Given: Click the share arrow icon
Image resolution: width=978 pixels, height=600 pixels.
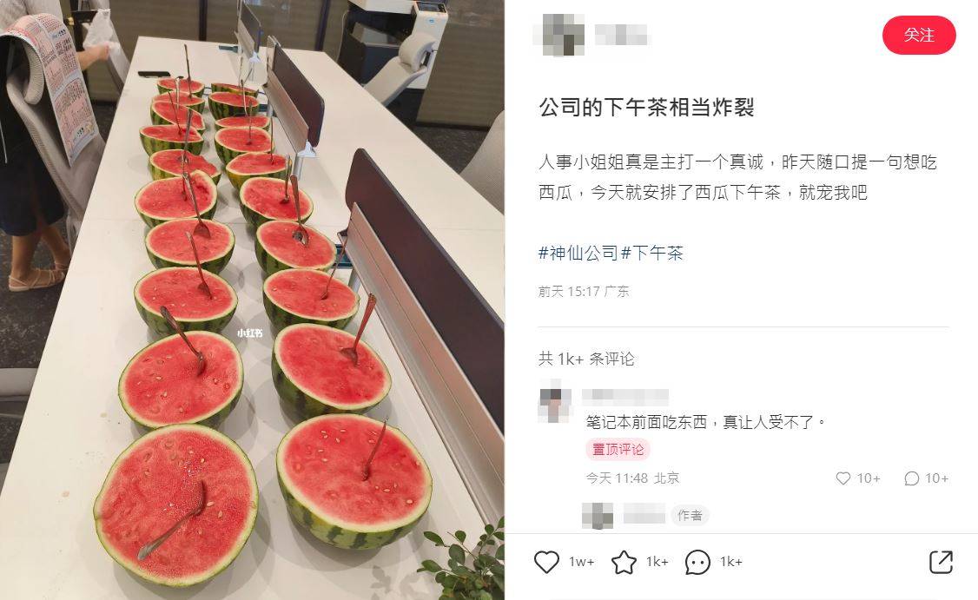Looking at the screenshot, I should (x=942, y=562).
